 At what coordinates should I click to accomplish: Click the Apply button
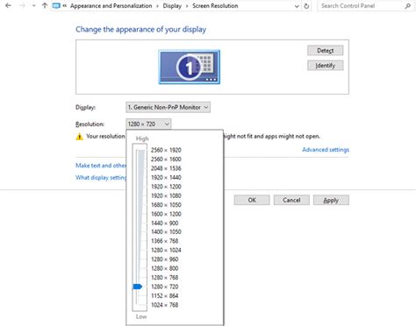tap(331, 200)
